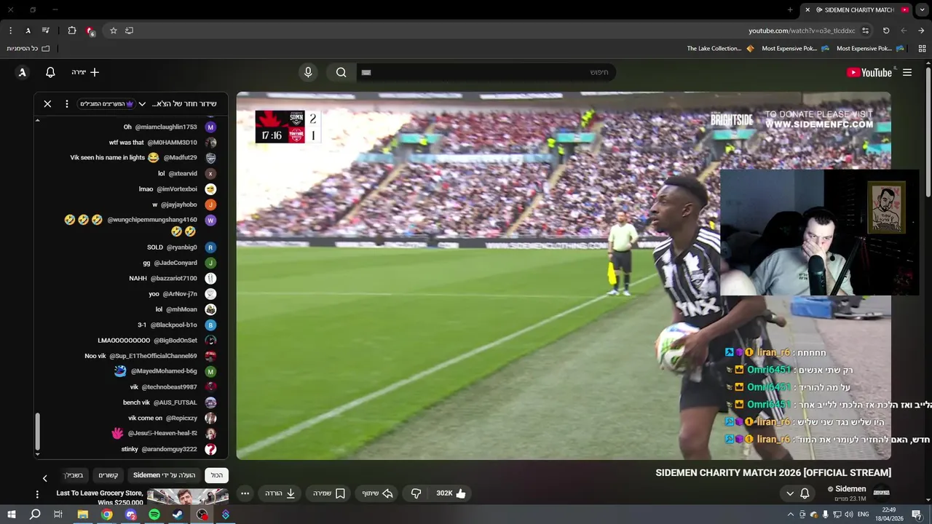This screenshot has height=524, width=932.
Task: Open new browser tab
Action: coord(790,9)
